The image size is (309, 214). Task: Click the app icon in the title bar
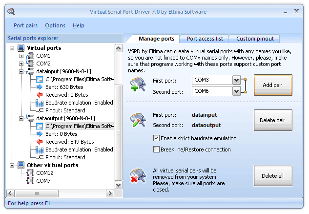[x=11, y=12]
